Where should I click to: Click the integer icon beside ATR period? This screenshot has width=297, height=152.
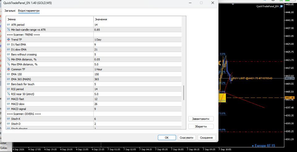point(9,25)
